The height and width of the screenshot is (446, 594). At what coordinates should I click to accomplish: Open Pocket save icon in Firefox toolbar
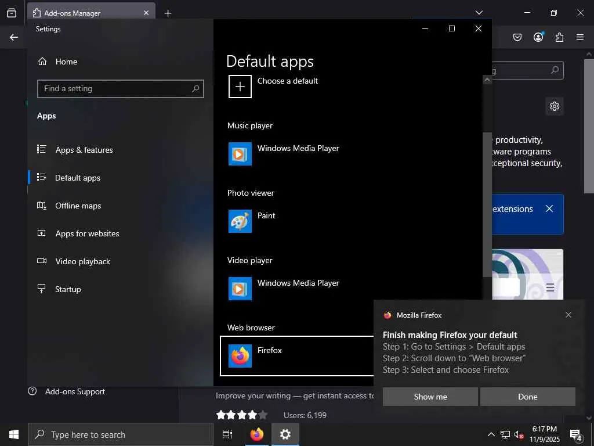point(517,37)
